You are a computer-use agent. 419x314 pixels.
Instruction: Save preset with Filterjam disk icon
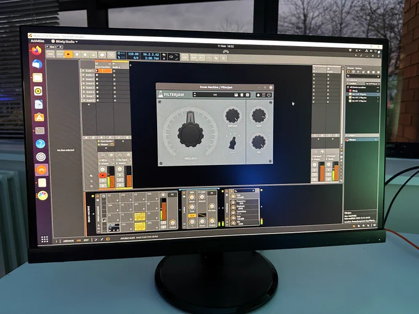236,95
